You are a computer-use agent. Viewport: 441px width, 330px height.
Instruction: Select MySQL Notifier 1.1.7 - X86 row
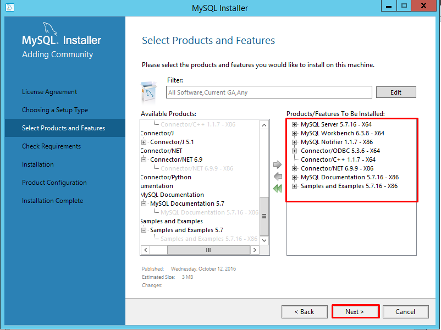[x=337, y=142]
